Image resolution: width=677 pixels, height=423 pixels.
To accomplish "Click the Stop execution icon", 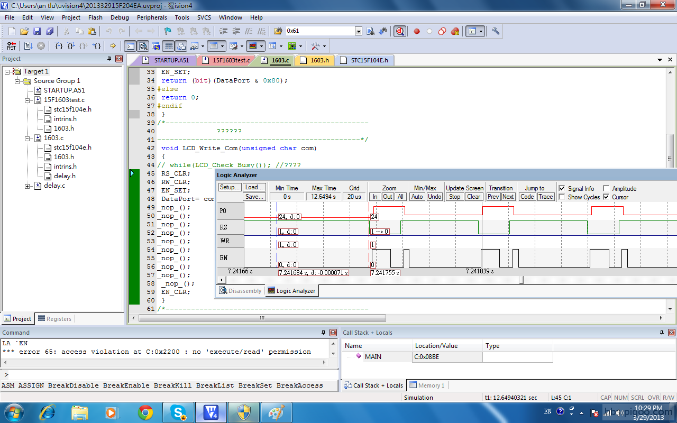I will click(x=41, y=46).
